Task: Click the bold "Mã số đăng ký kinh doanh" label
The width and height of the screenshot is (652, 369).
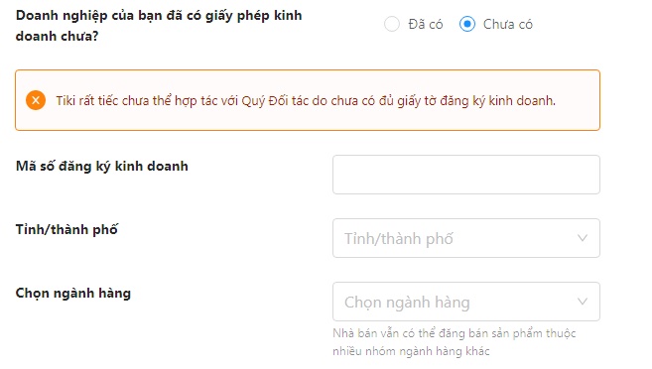Action: tap(102, 167)
